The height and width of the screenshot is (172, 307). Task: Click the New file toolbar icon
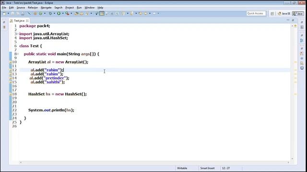point(4,13)
